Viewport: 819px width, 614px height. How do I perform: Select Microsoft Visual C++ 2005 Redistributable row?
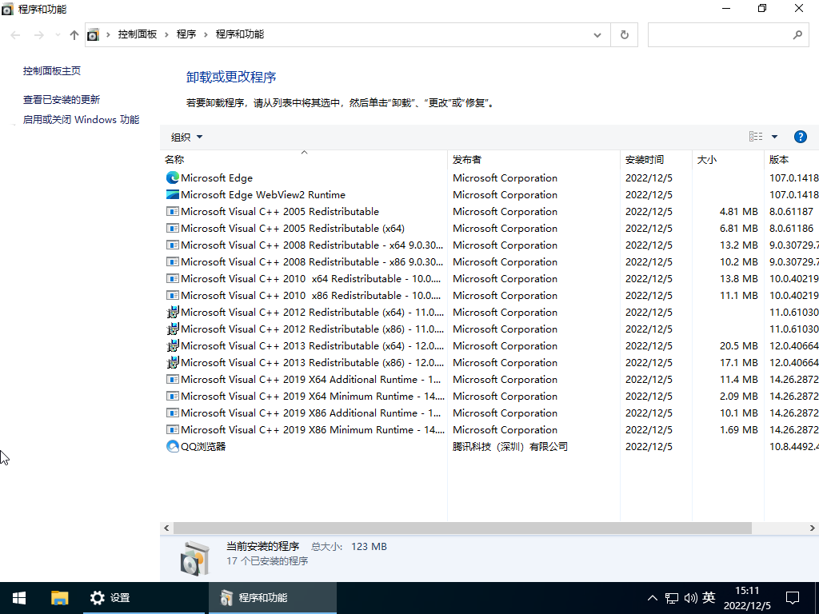pyautogui.click(x=489, y=211)
